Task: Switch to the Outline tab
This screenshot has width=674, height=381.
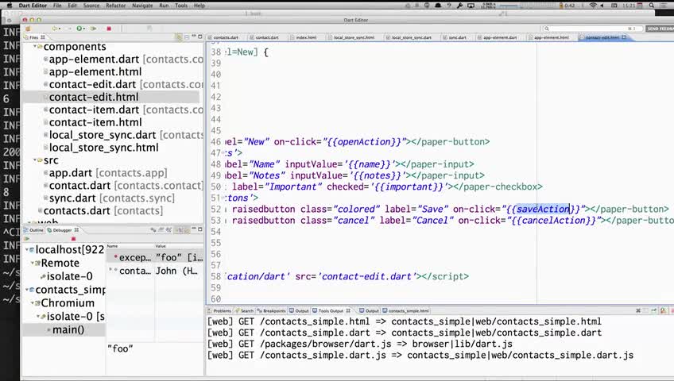Action: [34, 230]
